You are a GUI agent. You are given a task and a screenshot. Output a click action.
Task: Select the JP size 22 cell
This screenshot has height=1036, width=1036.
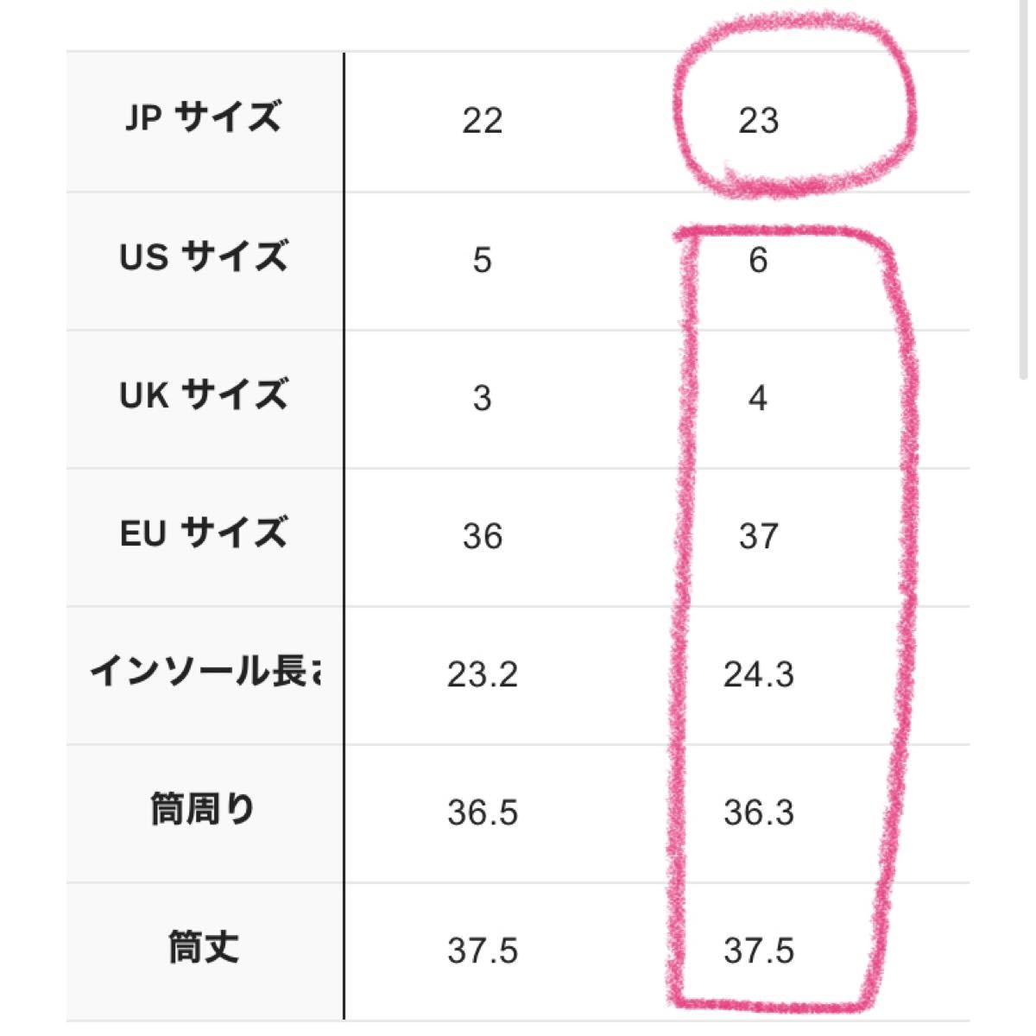[482, 121]
